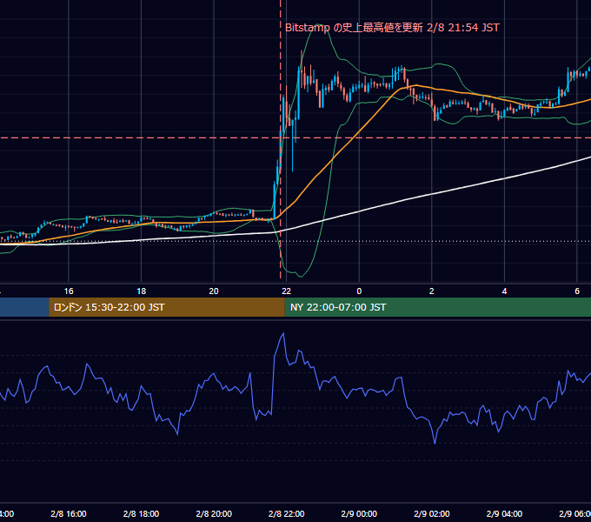Click hour label 4 on upper time axis

pos(504,291)
